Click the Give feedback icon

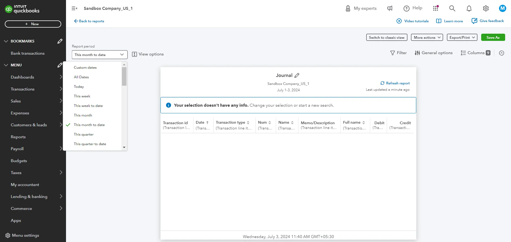[x=474, y=21]
